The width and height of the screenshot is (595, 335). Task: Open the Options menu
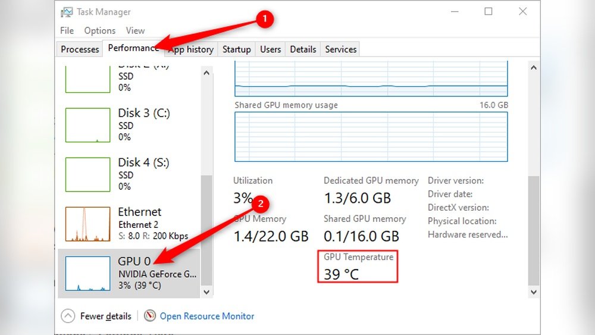(99, 30)
